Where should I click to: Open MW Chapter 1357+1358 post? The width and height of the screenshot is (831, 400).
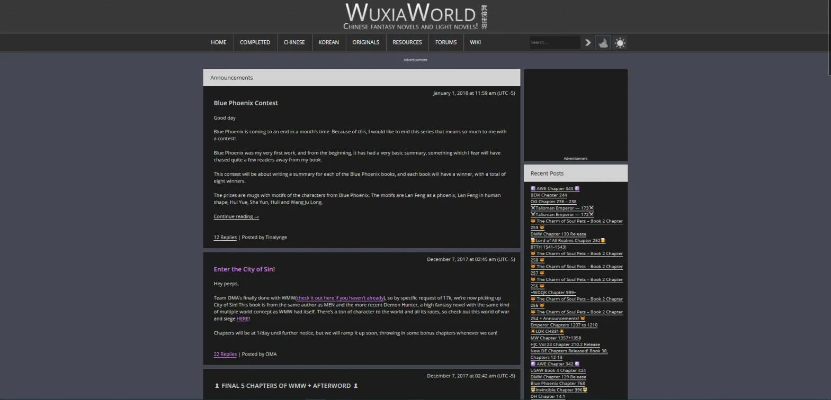[x=556, y=338]
